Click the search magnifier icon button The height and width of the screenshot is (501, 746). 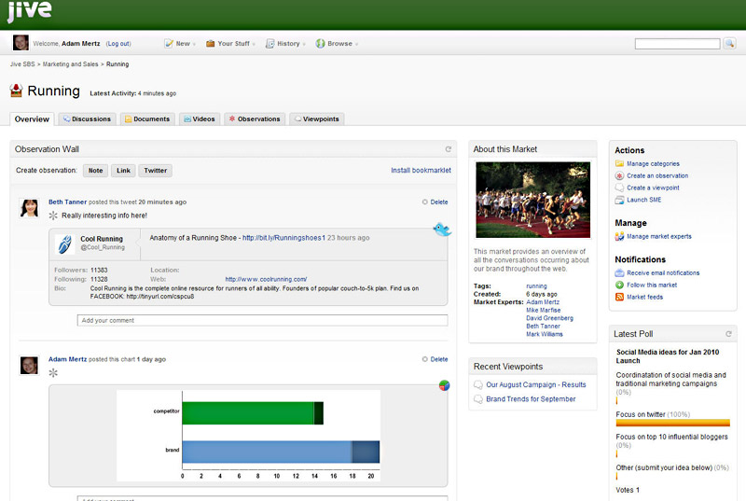(x=729, y=44)
